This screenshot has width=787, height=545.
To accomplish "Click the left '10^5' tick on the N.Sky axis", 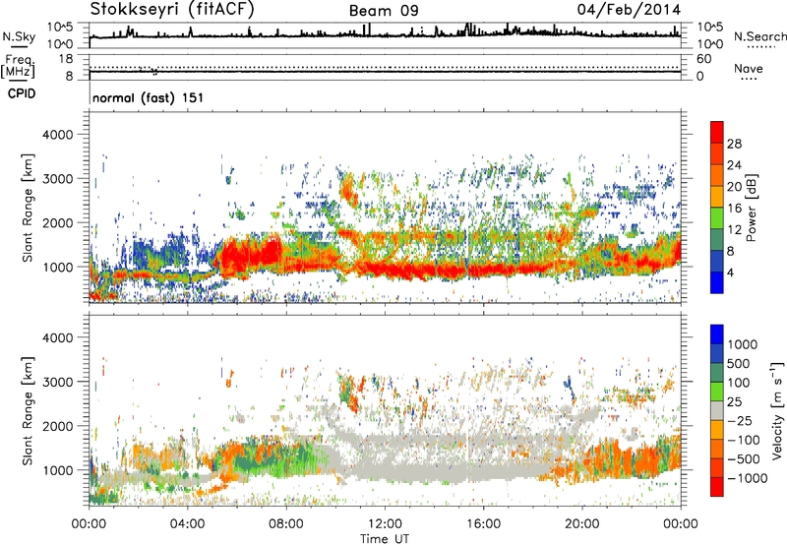I will [x=60, y=27].
